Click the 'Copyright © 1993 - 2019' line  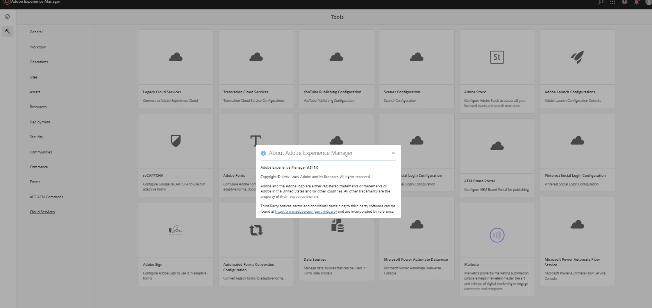pyautogui.click(x=315, y=177)
